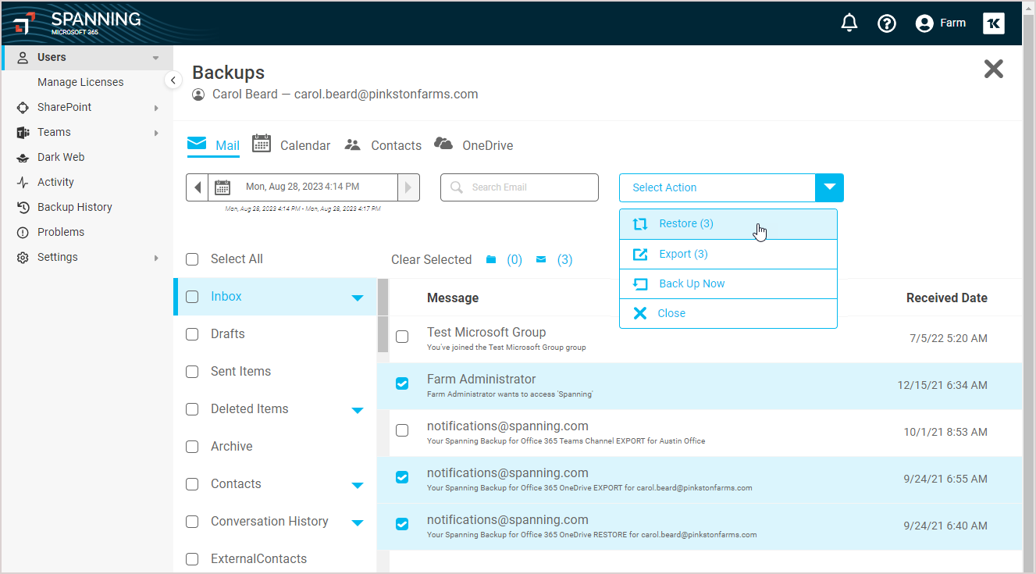Click the Settings gear icon

pyautogui.click(x=23, y=257)
